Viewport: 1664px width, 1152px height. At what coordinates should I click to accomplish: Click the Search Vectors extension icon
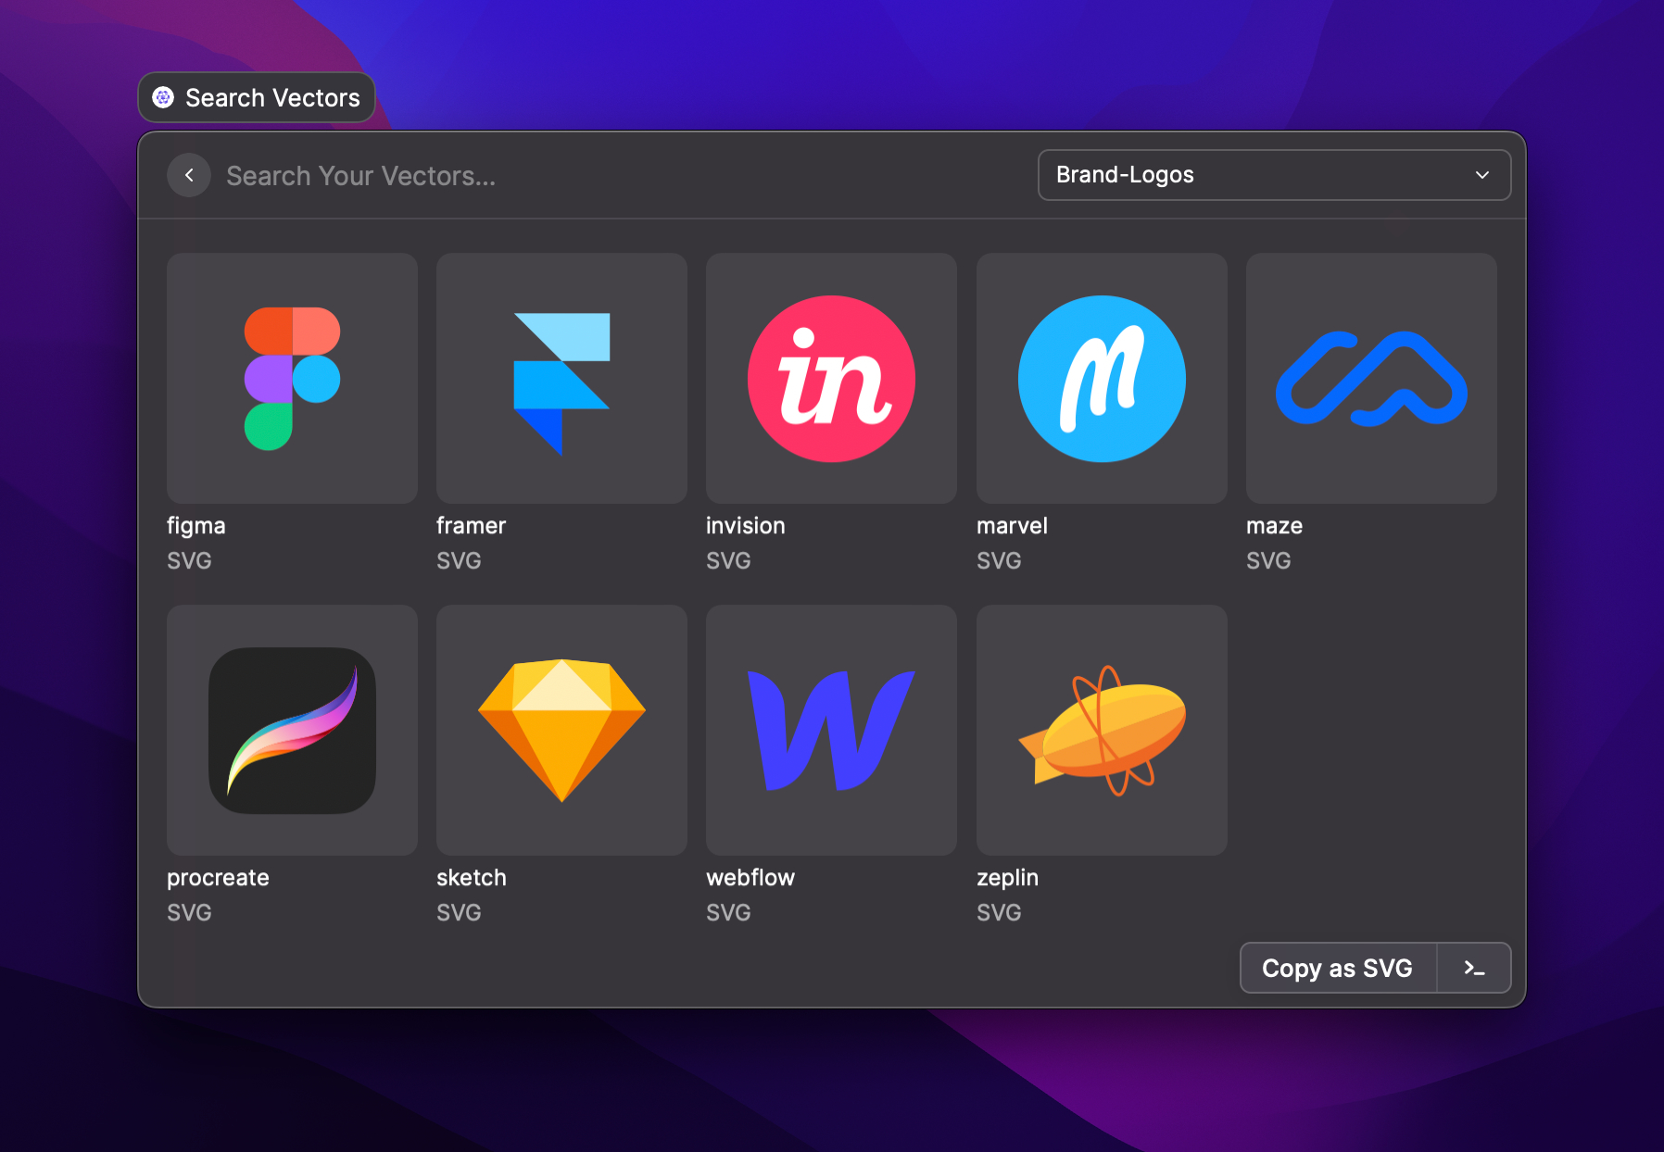[x=163, y=97]
